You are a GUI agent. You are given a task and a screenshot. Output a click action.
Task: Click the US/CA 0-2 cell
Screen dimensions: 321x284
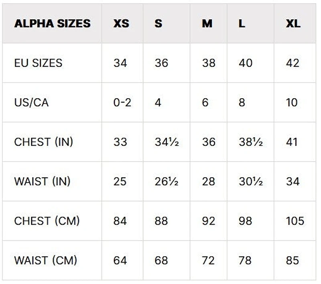tap(122, 102)
